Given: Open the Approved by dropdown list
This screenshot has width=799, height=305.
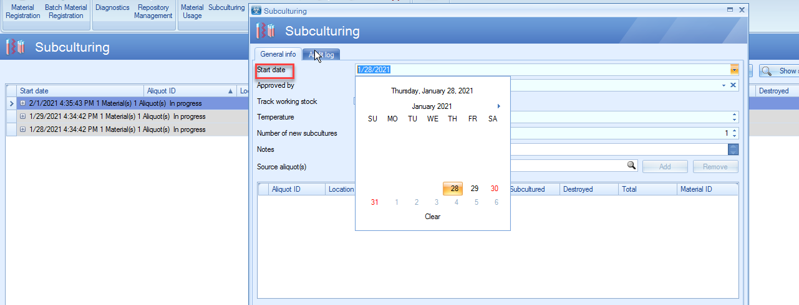Looking at the screenshot, I should (724, 85).
